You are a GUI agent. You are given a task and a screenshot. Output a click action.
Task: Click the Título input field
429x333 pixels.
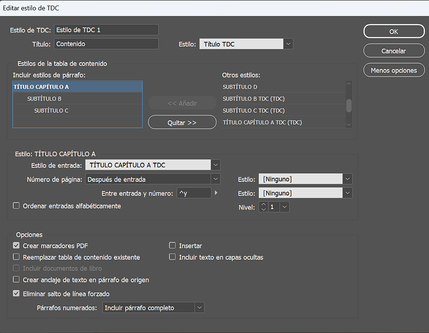(106, 44)
